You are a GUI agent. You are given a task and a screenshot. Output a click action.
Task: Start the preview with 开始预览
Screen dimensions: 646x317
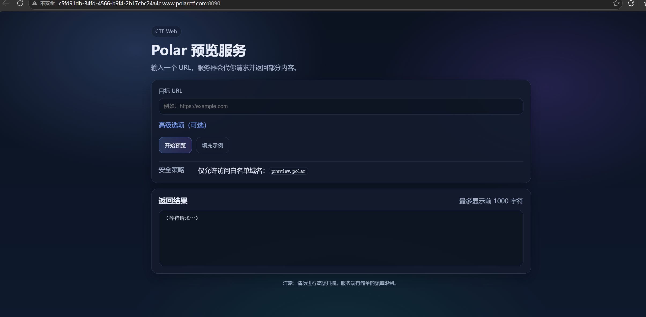coord(175,145)
